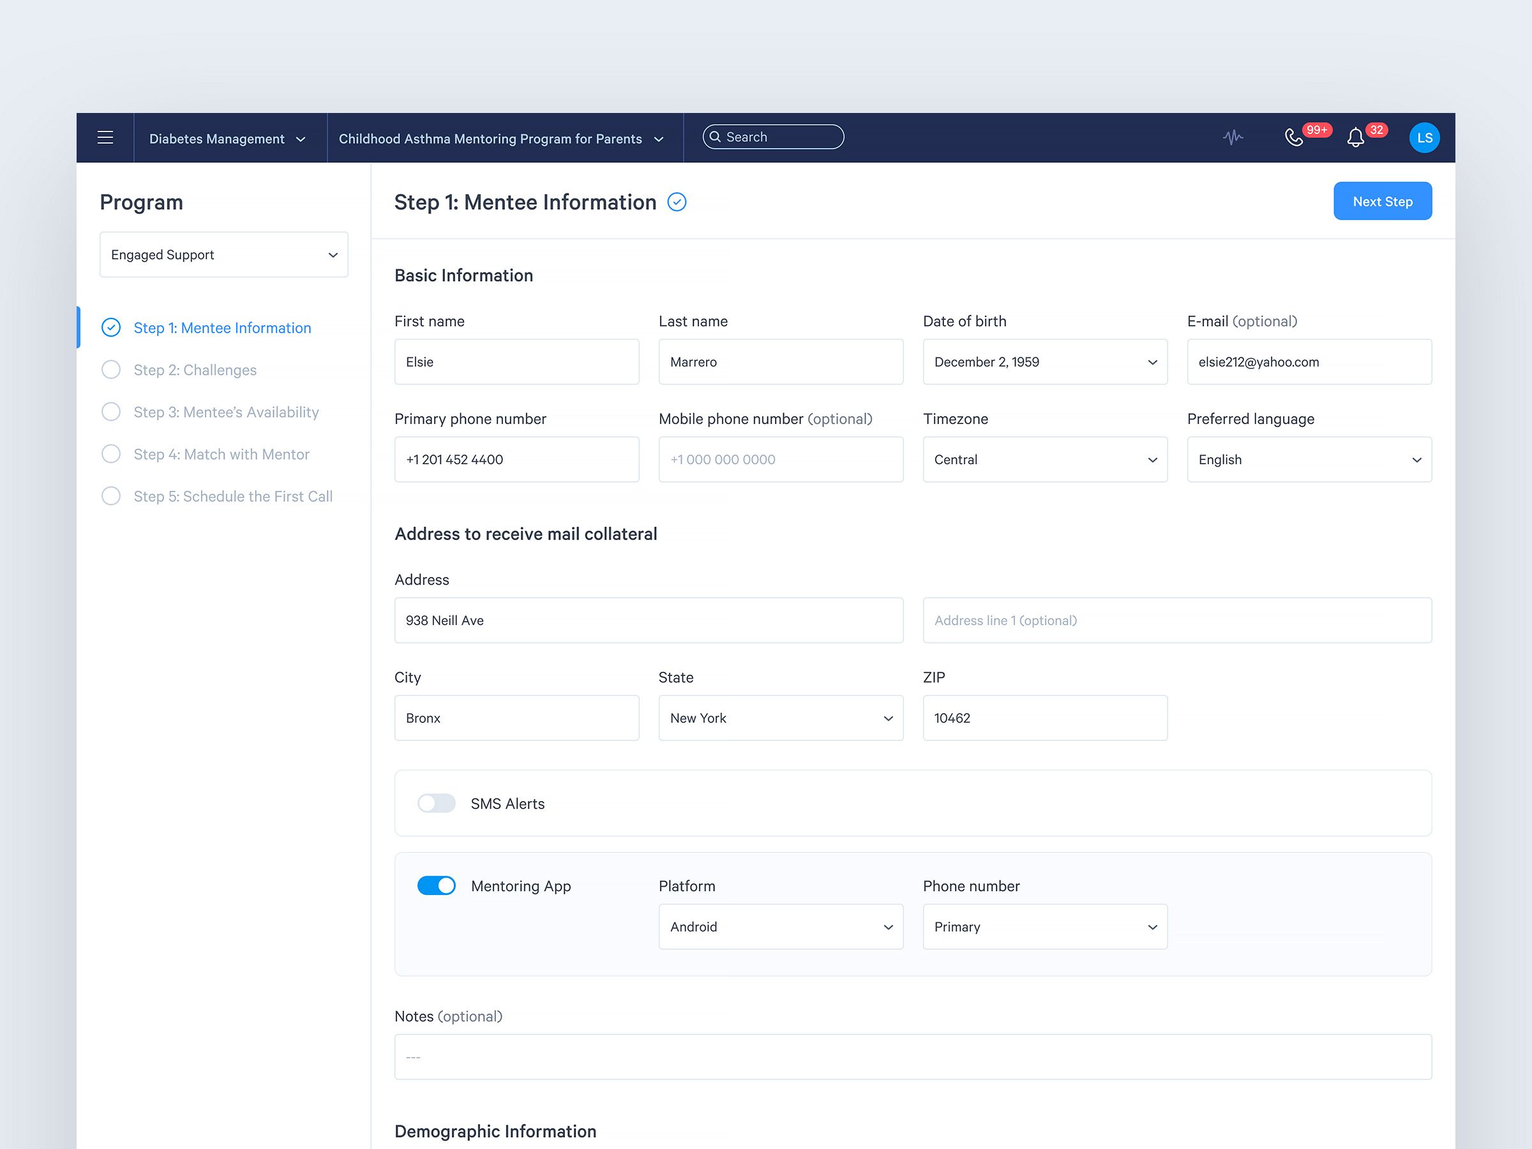Screen dimensions: 1532x1149
Task: Click the Notes text field
Action: pos(912,1057)
